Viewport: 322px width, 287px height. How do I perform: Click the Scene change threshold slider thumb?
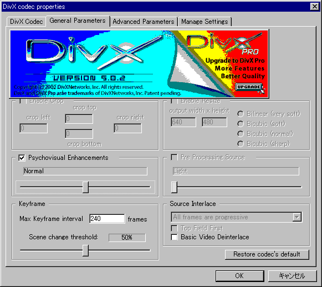click(85, 250)
